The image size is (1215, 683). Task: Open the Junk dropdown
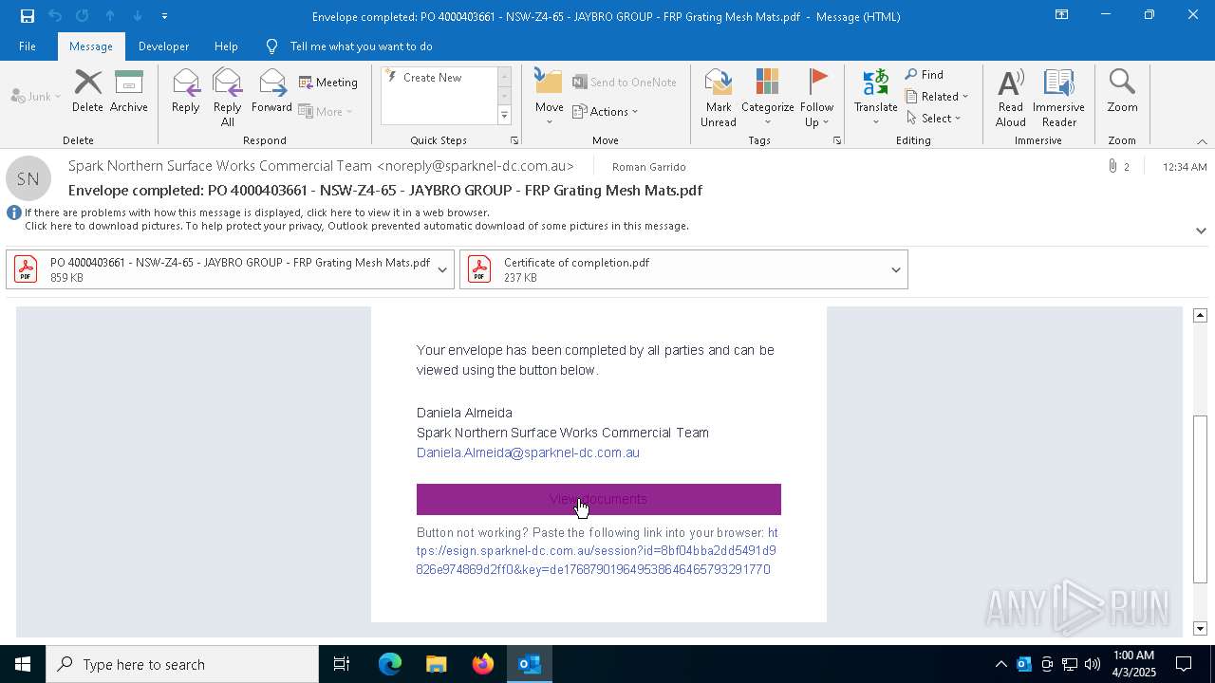[x=35, y=96]
